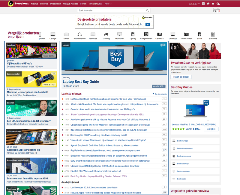This screenshot has height=195, width=240.
Task: Open the Televisies category icon
Action: point(93,34)
